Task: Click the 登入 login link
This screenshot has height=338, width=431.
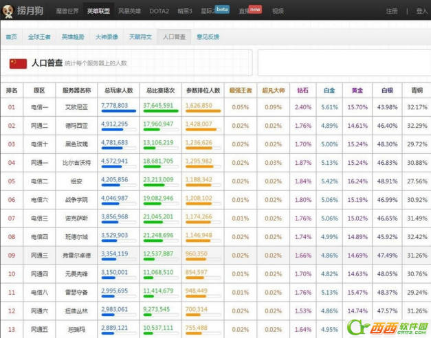Action: pos(421,11)
